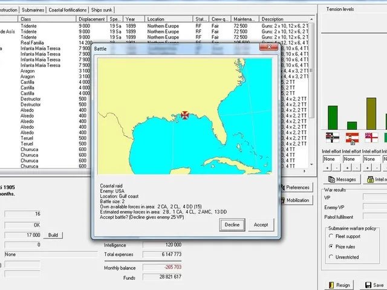Sort ship list by Description column
The width and height of the screenshot is (387, 290).
point(284,19)
